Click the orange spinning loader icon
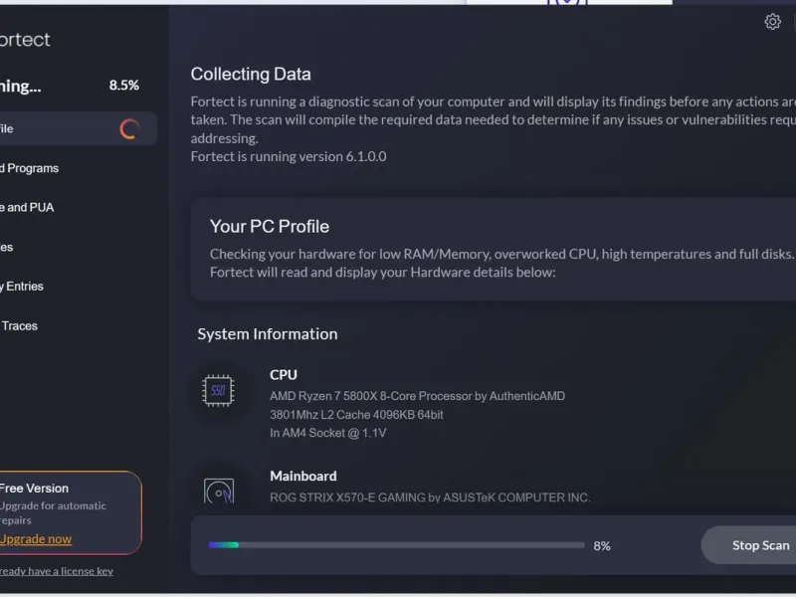Screen dimensions: 796x597 pyautogui.click(x=128, y=128)
